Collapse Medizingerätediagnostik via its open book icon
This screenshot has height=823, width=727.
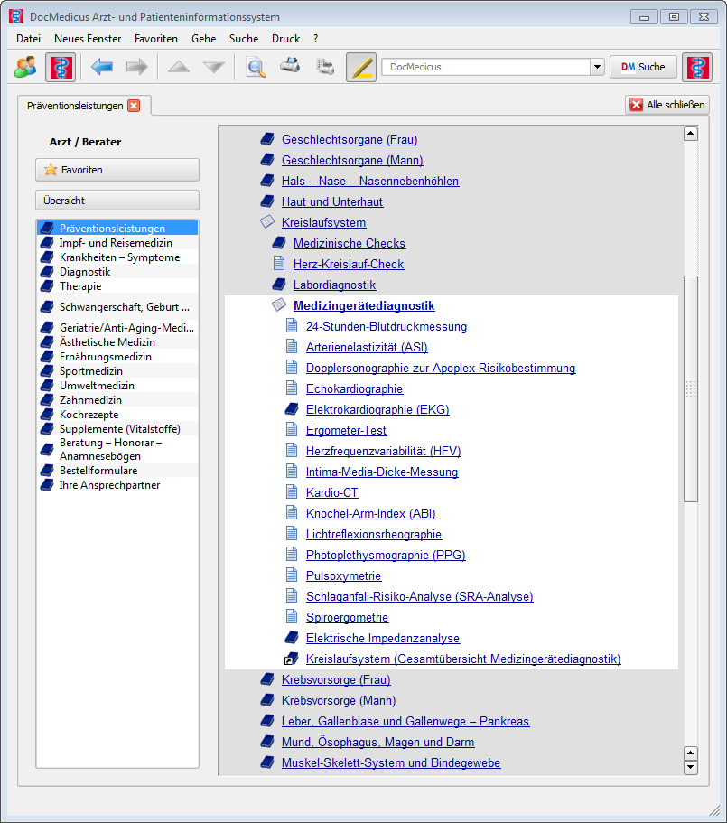coord(279,305)
